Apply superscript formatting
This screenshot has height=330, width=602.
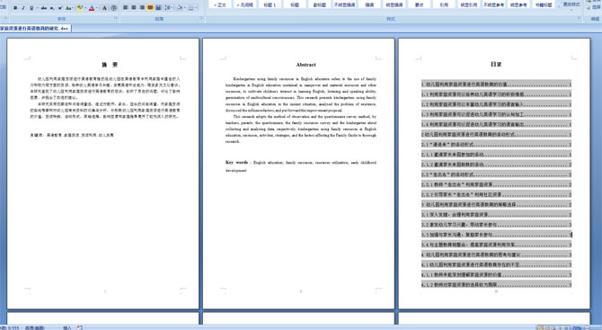point(60,8)
